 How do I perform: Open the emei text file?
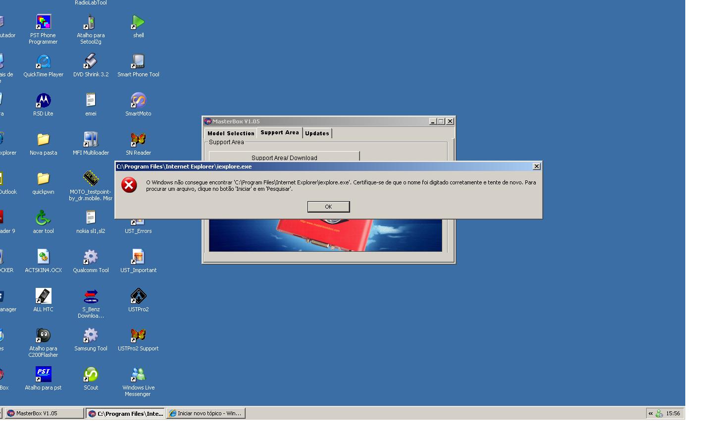[91, 101]
